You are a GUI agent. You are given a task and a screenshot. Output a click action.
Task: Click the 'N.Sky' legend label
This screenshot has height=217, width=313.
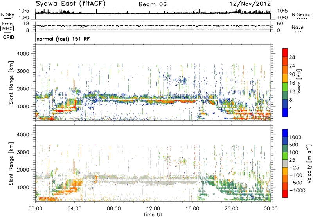point(7,14)
